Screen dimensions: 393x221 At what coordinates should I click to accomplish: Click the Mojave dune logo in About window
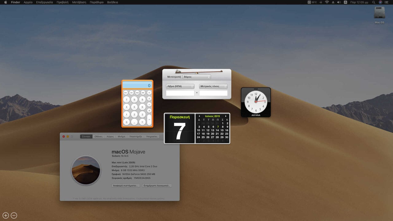tap(86, 170)
